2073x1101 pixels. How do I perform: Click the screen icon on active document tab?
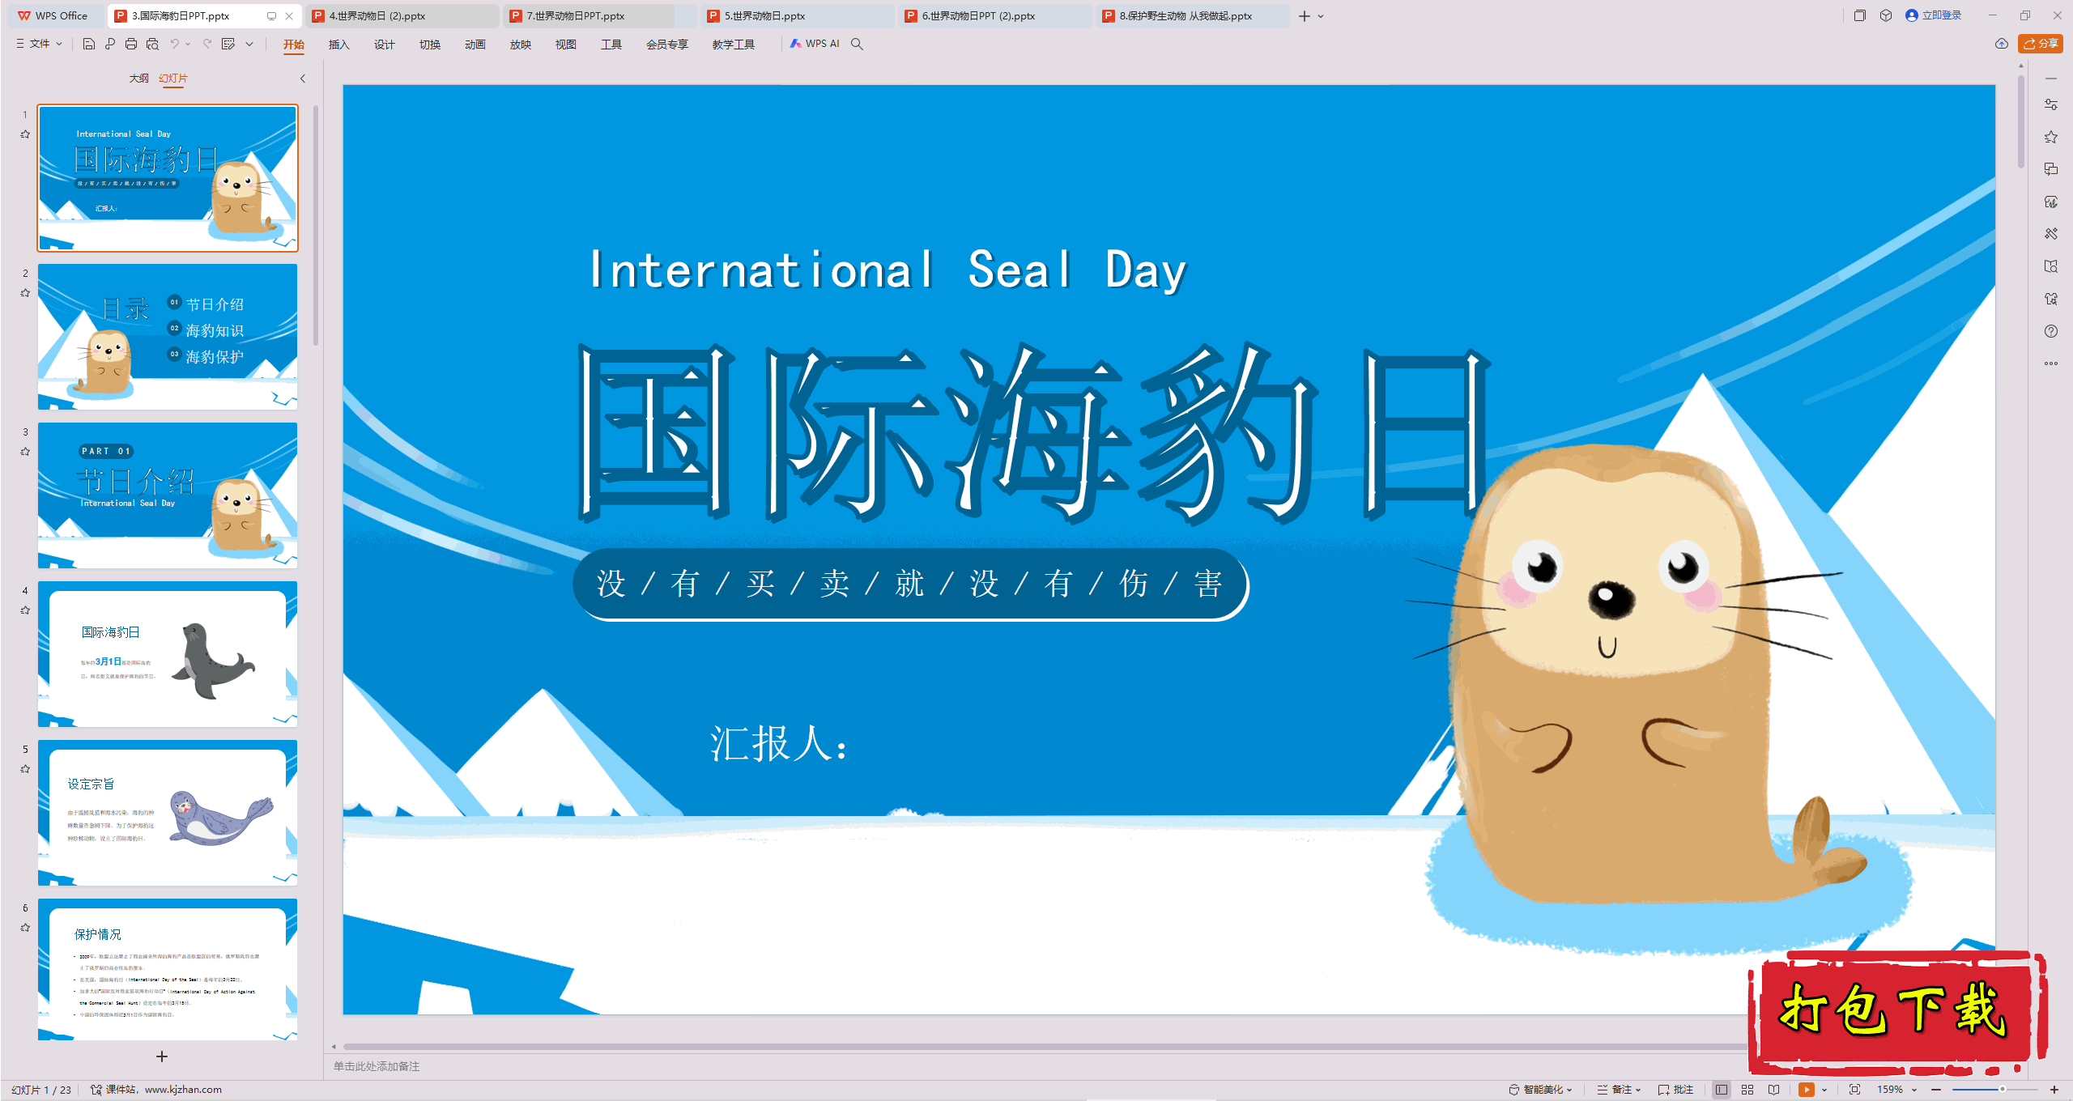tap(271, 15)
